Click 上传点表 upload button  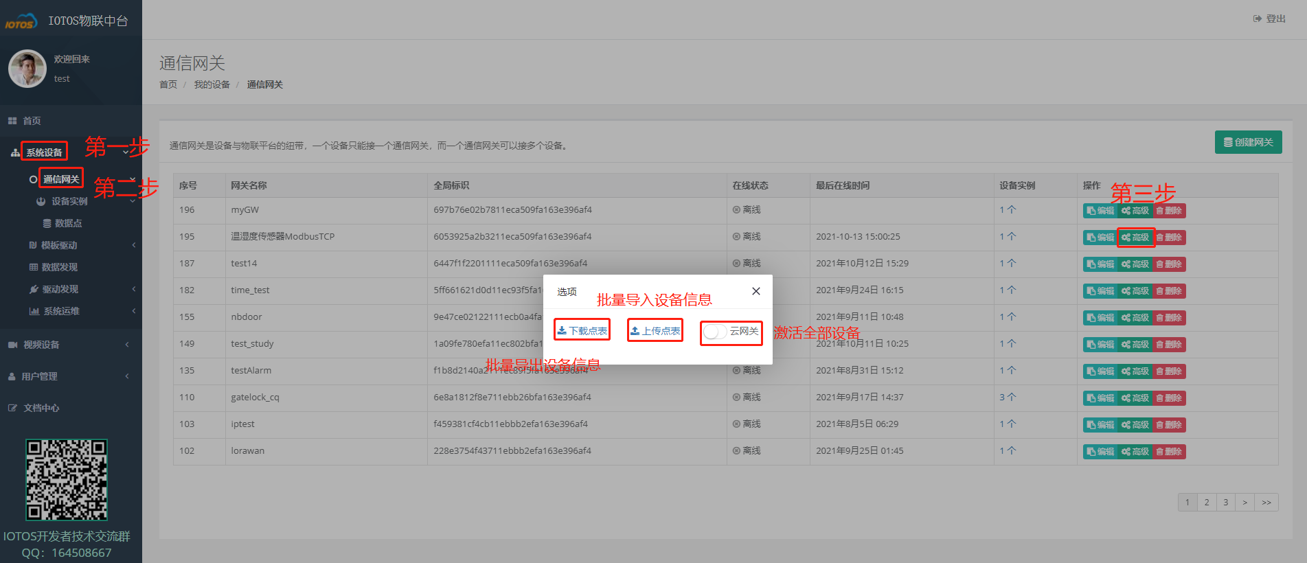click(x=655, y=330)
